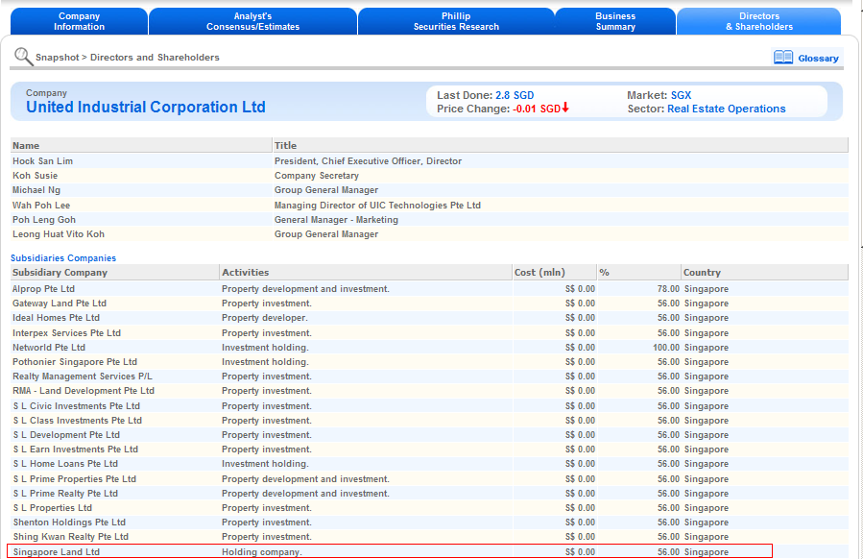Viewport: 863px width, 559px height.
Task: Select Interpex Services Pte Ltd
Action: point(66,333)
